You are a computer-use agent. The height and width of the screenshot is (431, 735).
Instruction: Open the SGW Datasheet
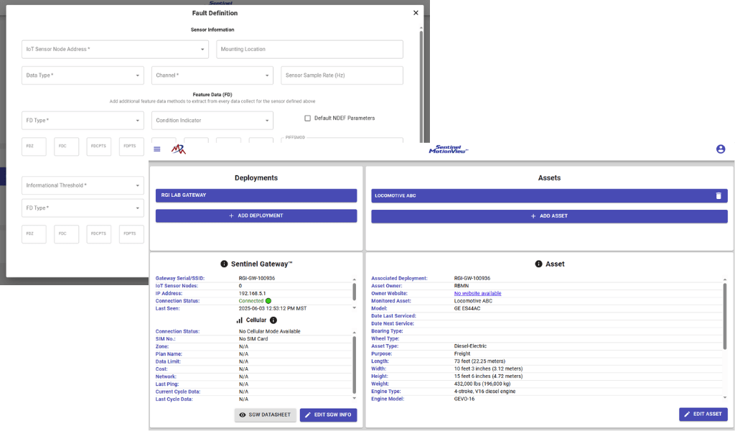coord(265,415)
